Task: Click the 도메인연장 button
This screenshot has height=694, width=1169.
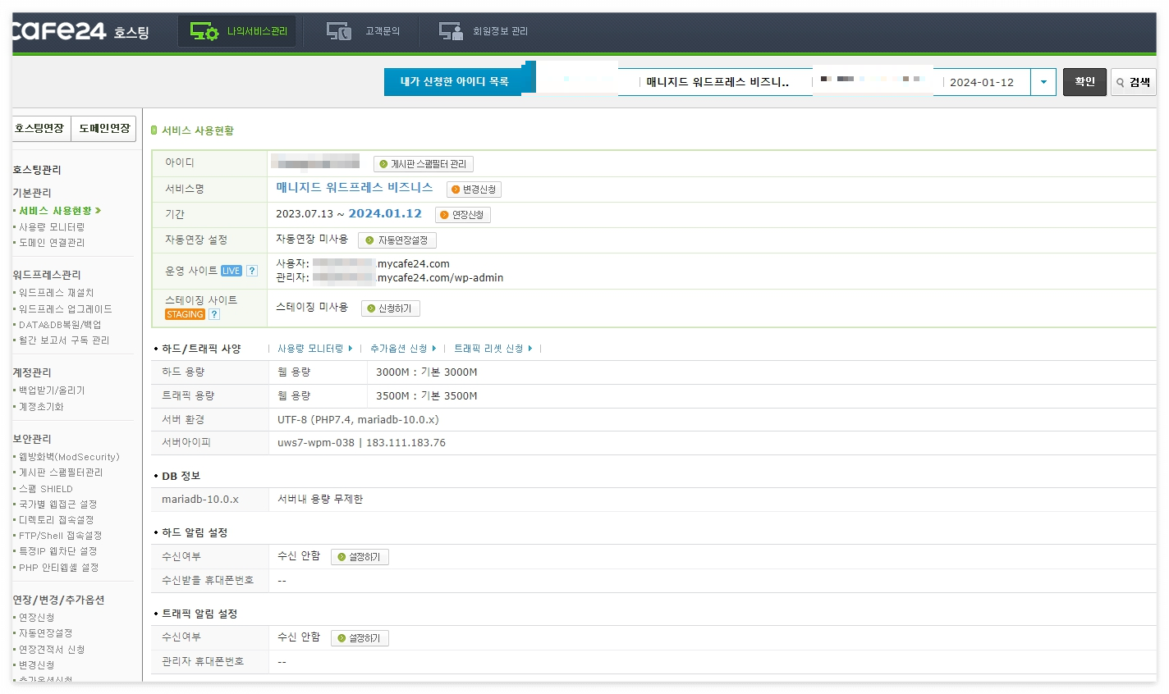Action: point(104,129)
